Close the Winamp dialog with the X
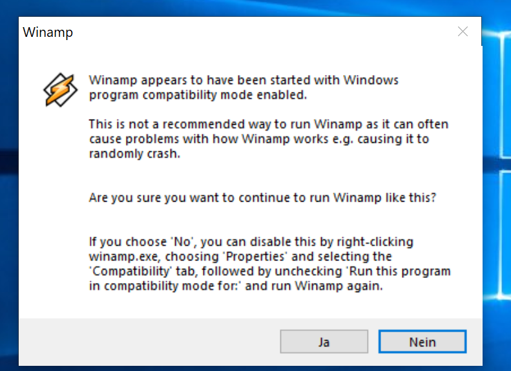 463,32
